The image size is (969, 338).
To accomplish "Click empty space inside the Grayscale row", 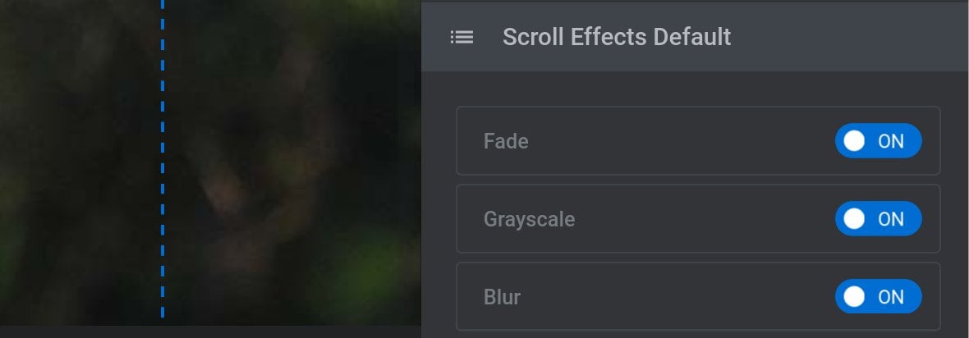I will [x=705, y=219].
